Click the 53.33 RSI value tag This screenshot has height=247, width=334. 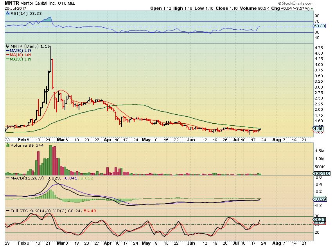[x=319, y=26]
